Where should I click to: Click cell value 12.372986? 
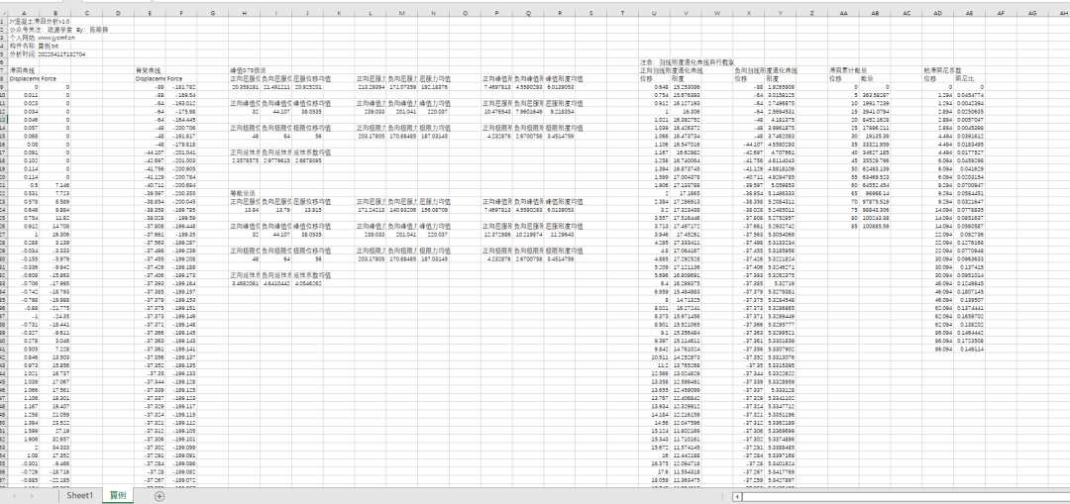click(496, 235)
